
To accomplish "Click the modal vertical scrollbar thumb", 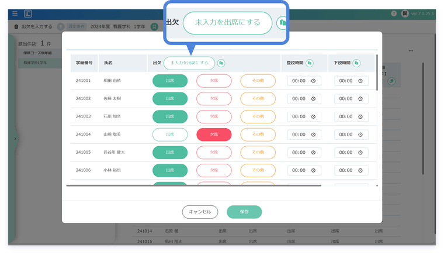I will click(377, 73).
